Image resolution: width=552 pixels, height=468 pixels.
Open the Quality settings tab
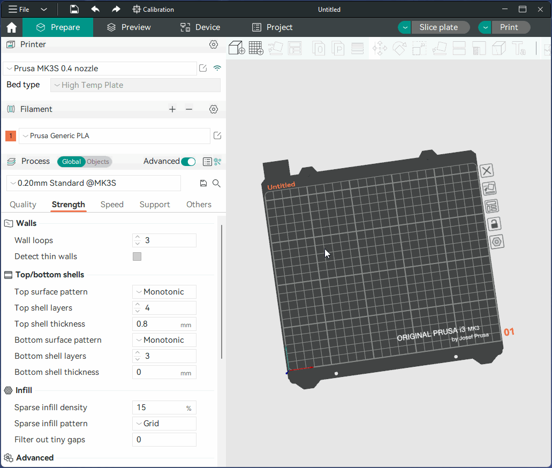(23, 204)
